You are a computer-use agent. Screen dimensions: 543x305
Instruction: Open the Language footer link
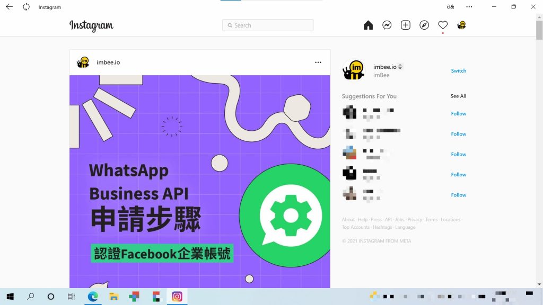(x=405, y=227)
